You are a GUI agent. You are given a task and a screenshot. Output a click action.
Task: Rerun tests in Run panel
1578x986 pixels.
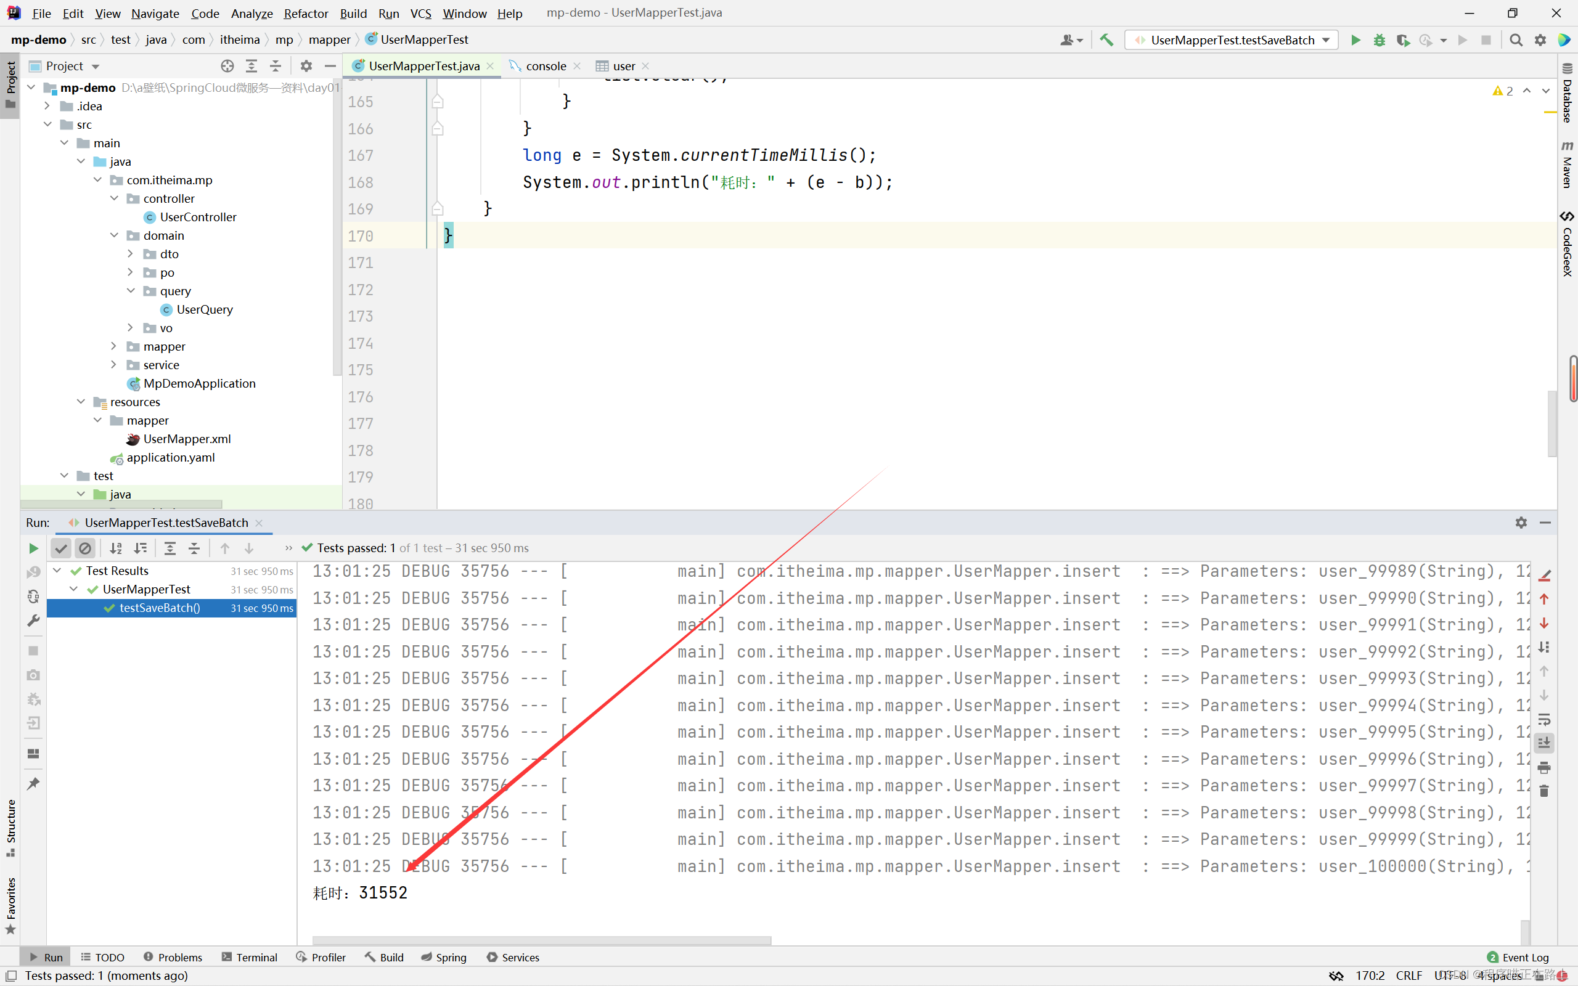(x=33, y=548)
